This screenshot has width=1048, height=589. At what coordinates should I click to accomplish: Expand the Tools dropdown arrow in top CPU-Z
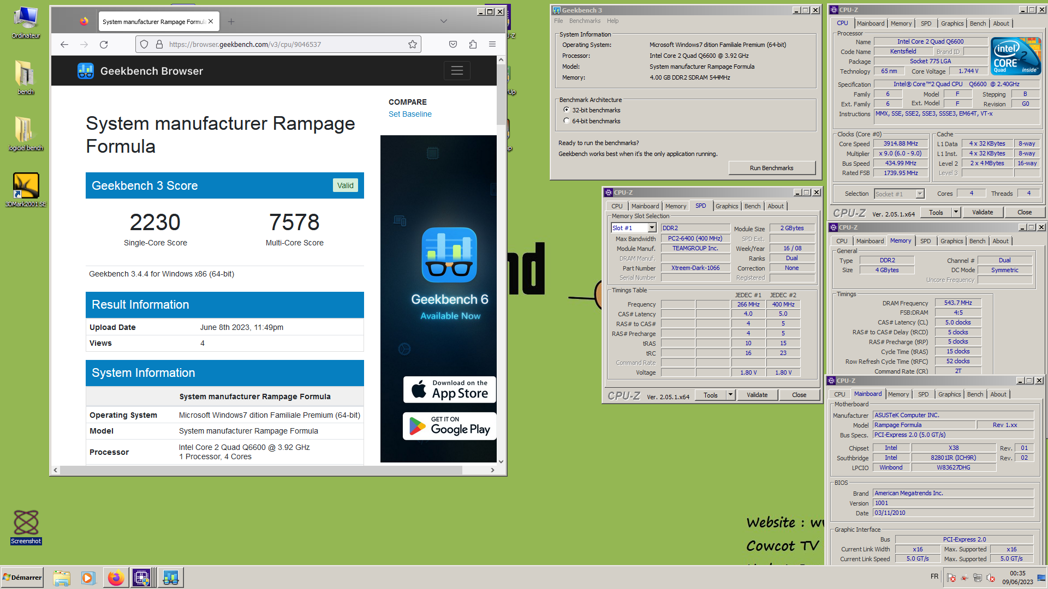[x=956, y=212]
